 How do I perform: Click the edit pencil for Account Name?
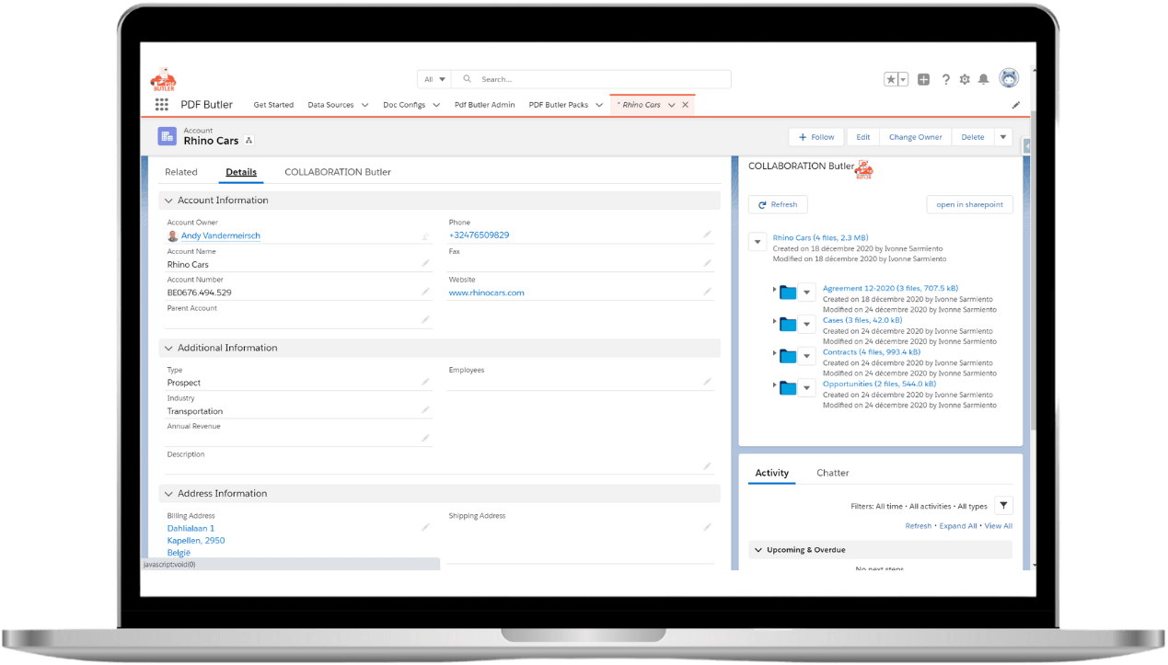tap(425, 263)
